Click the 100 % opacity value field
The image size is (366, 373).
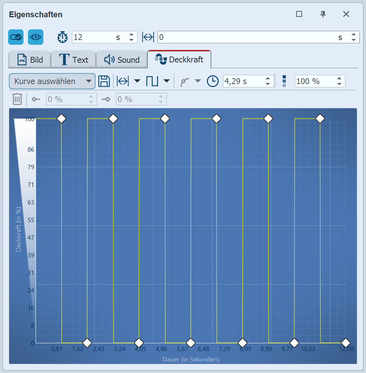point(315,81)
